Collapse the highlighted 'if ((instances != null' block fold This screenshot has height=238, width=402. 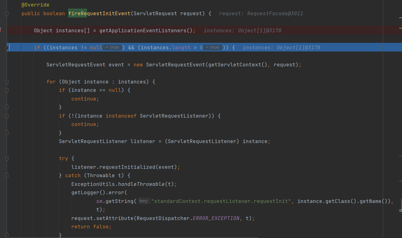7,48
